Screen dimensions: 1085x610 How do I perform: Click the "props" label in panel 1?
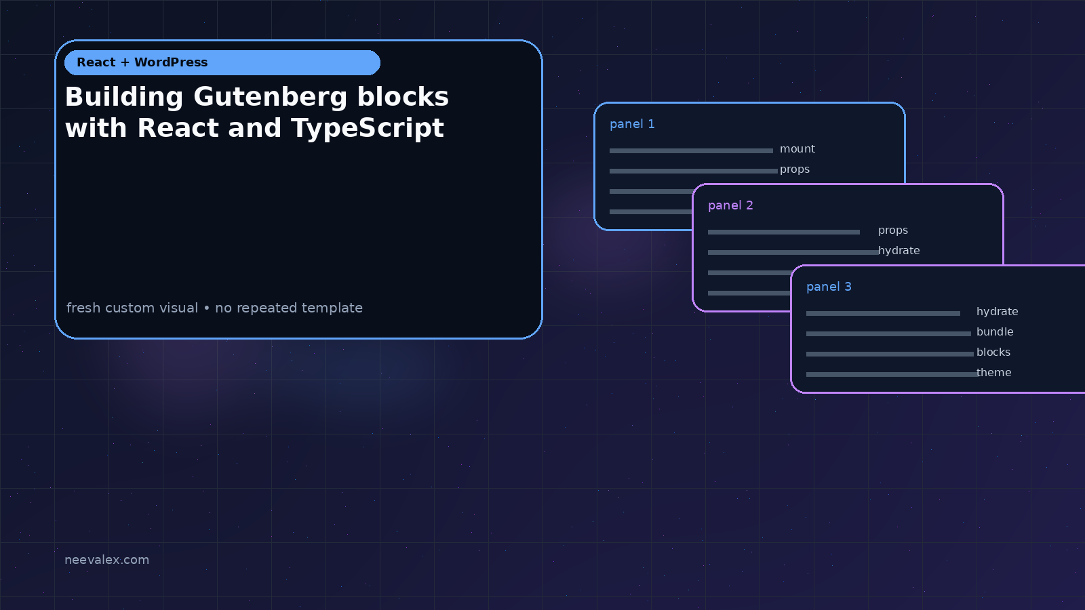[795, 169]
